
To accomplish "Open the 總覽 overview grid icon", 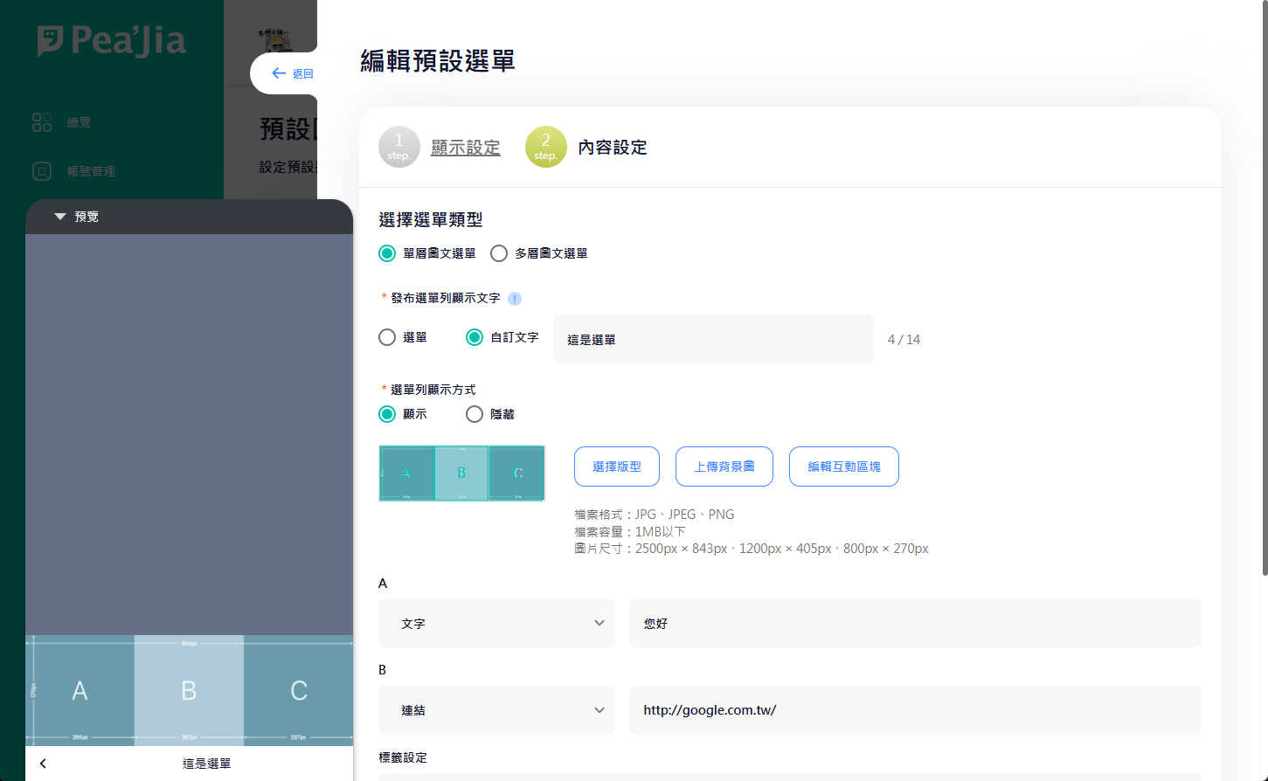I will tap(42, 122).
